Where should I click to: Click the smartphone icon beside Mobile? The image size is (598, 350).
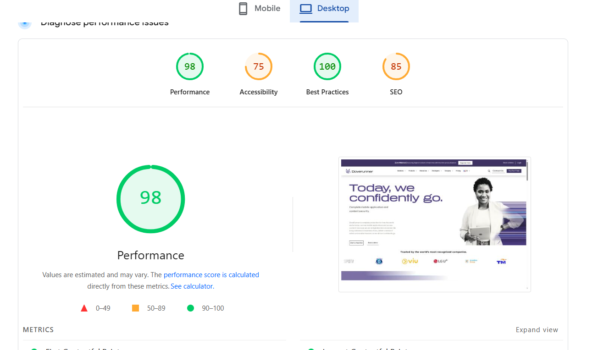243,9
